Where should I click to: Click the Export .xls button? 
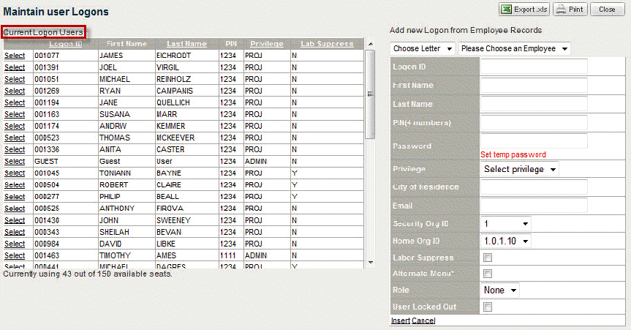tap(524, 10)
